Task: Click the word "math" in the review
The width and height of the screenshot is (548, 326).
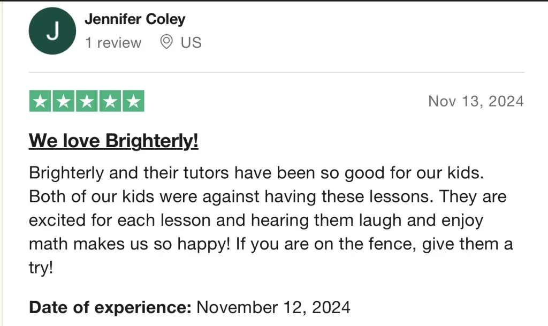Action: (49, 244)
